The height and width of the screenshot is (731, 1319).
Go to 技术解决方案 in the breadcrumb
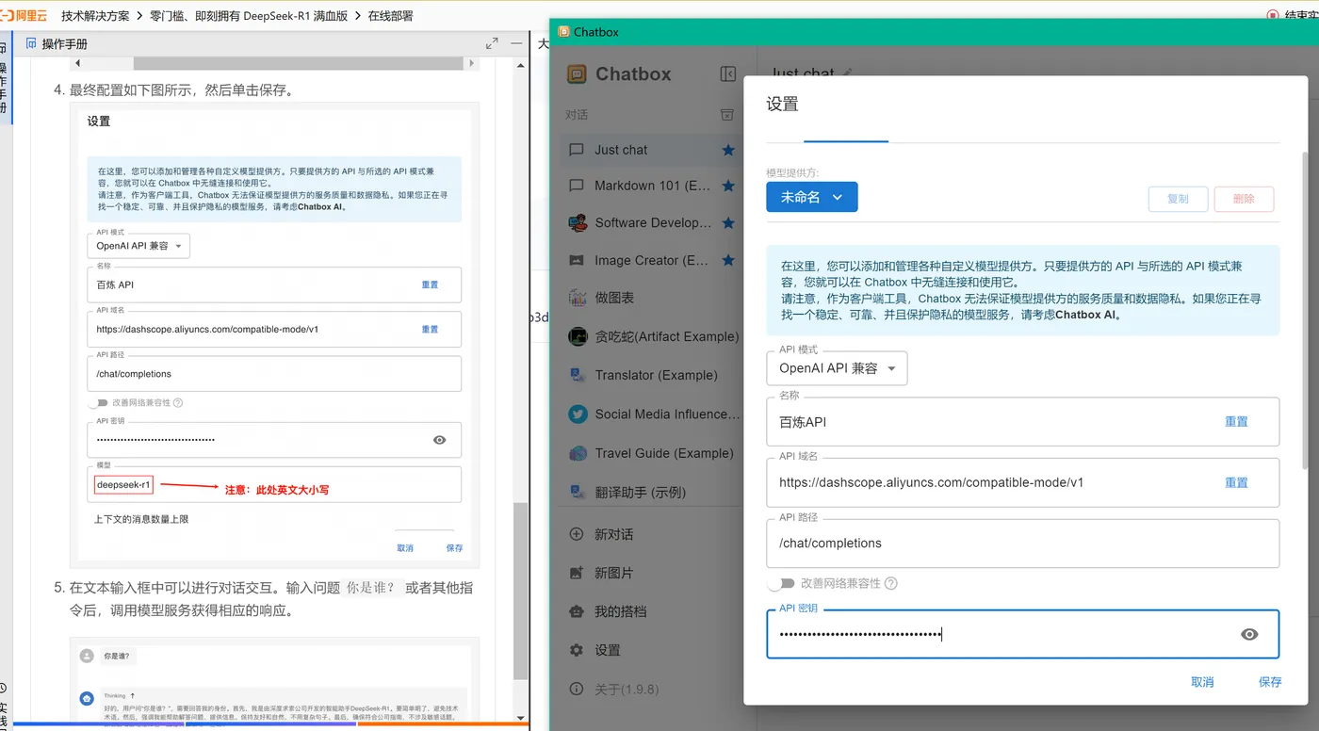coord(95,16)
